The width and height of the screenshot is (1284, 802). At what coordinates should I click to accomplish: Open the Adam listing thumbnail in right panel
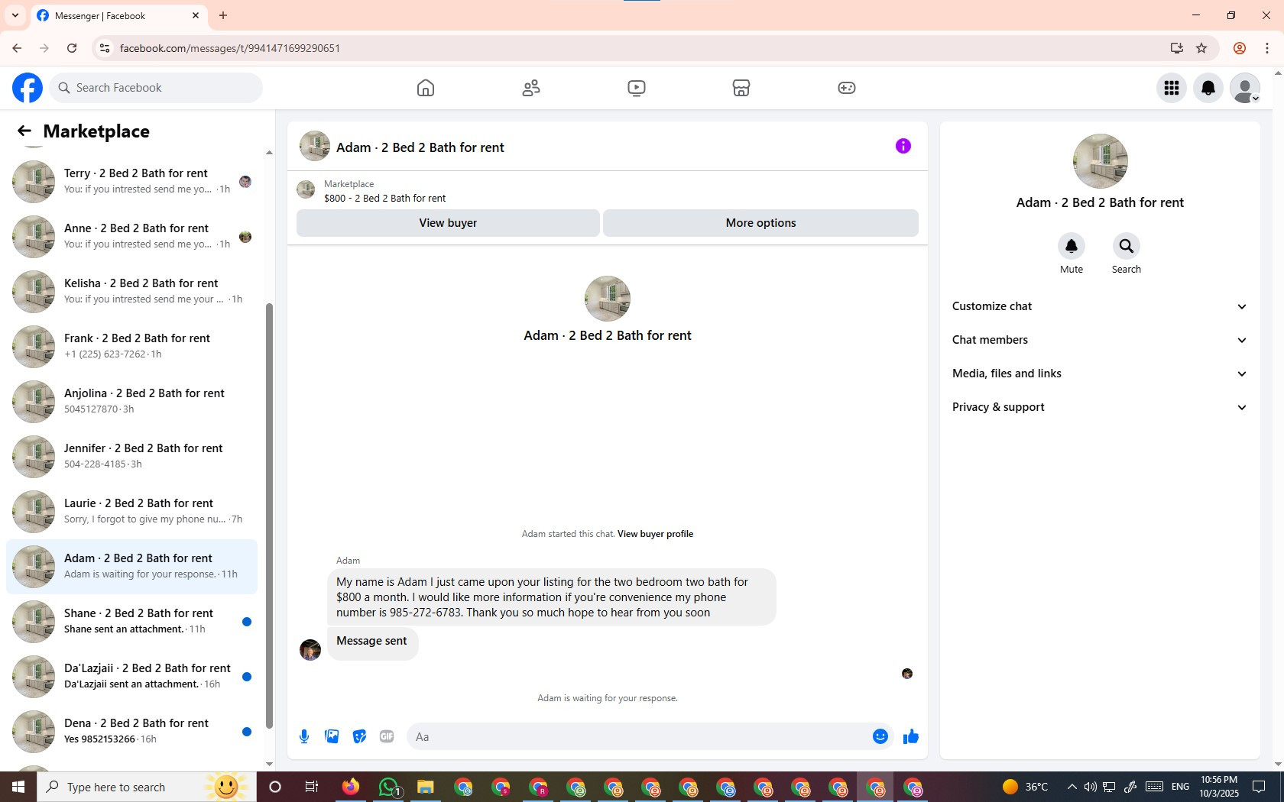(x=1101, y=161)
